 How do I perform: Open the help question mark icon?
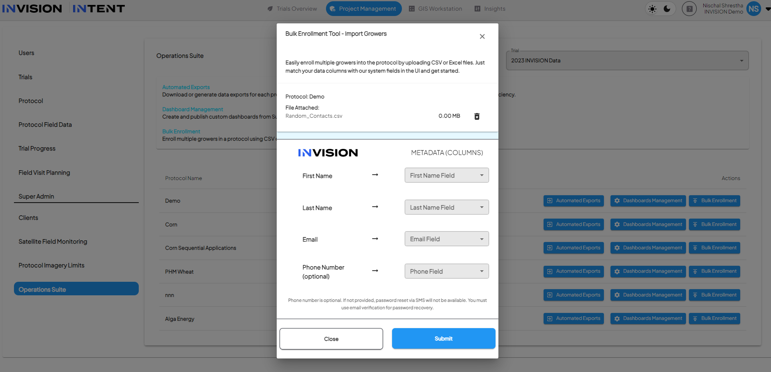(689, 9)
